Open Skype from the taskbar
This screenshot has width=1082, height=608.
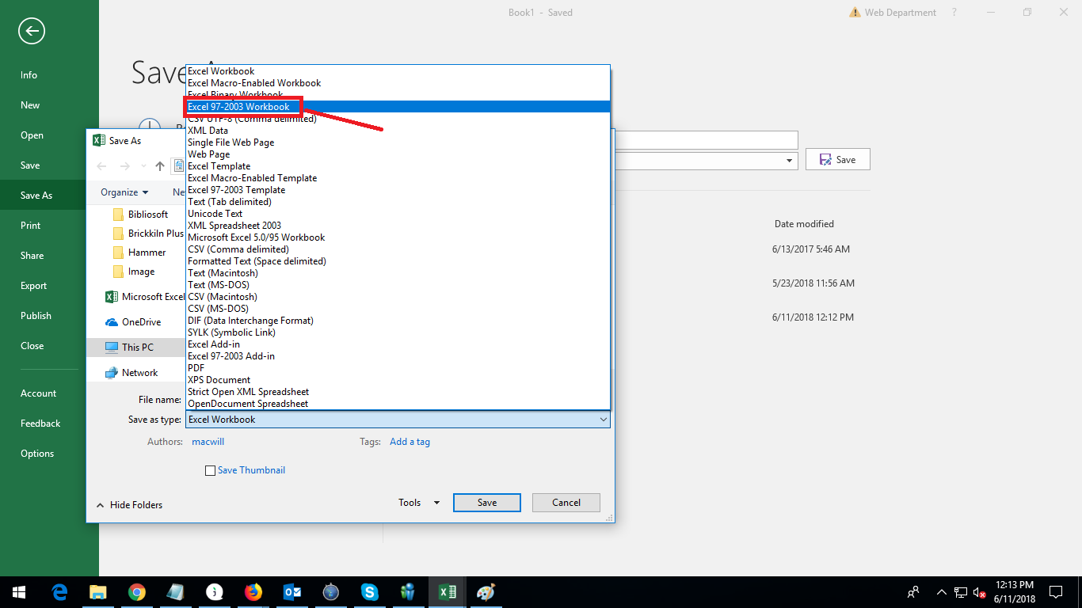[370, 591]
